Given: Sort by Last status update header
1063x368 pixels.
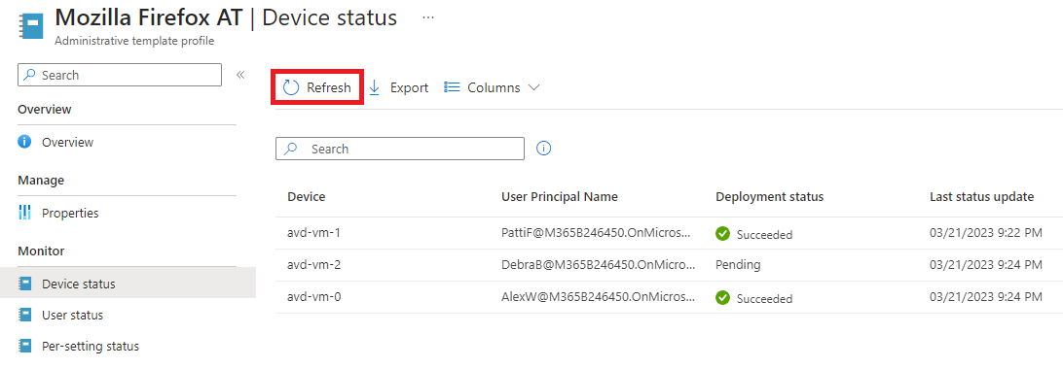Looking at the screenshot, I should pyautogui.click(x=981, y=197).
